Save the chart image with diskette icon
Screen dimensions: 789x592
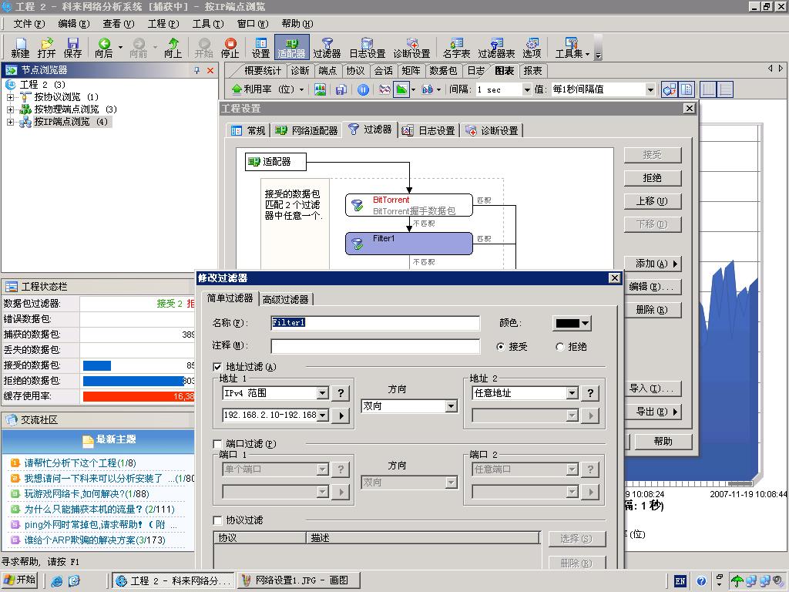342,89
